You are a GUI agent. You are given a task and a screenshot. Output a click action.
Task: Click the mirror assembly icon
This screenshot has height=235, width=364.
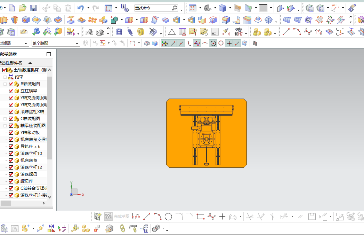51,228
